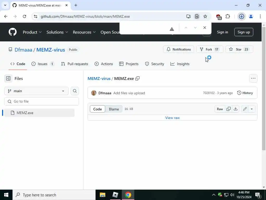
Task: Copy raw file contents icon
Action: (229, 109)
